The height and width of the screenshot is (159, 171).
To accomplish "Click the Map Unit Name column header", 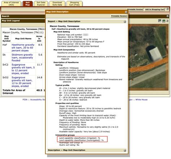I will pos(23,38).
